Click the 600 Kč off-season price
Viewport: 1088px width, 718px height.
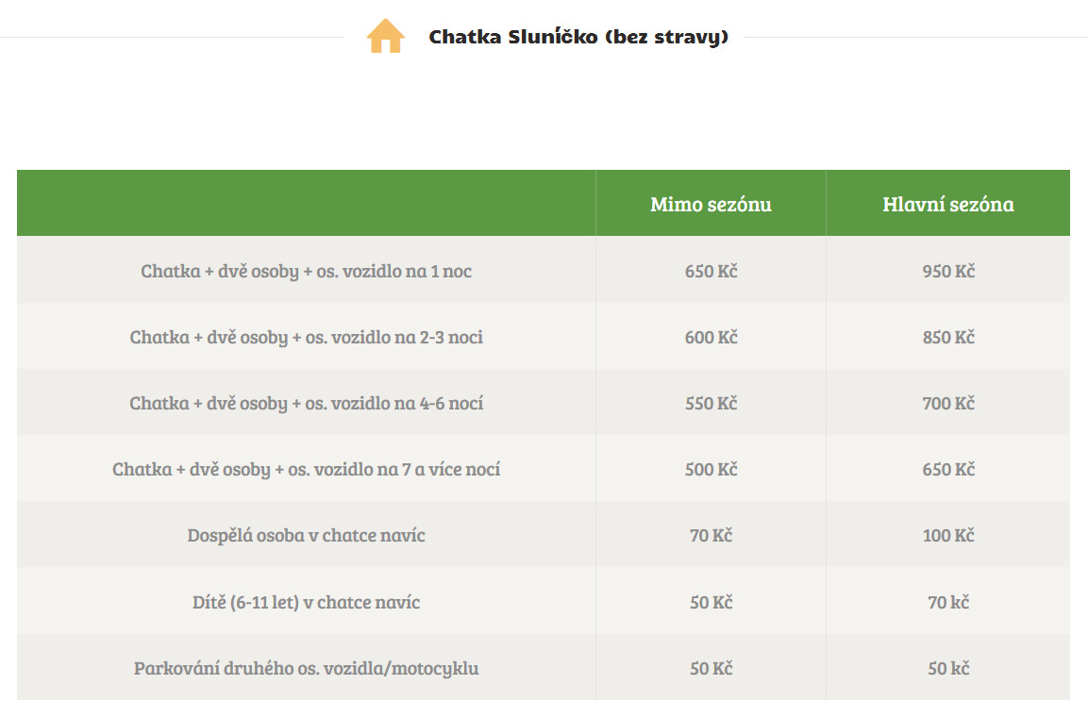point(711,338)
